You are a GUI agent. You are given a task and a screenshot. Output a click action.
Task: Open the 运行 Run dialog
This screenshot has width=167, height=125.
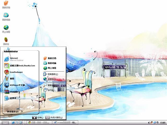[50, 90]
